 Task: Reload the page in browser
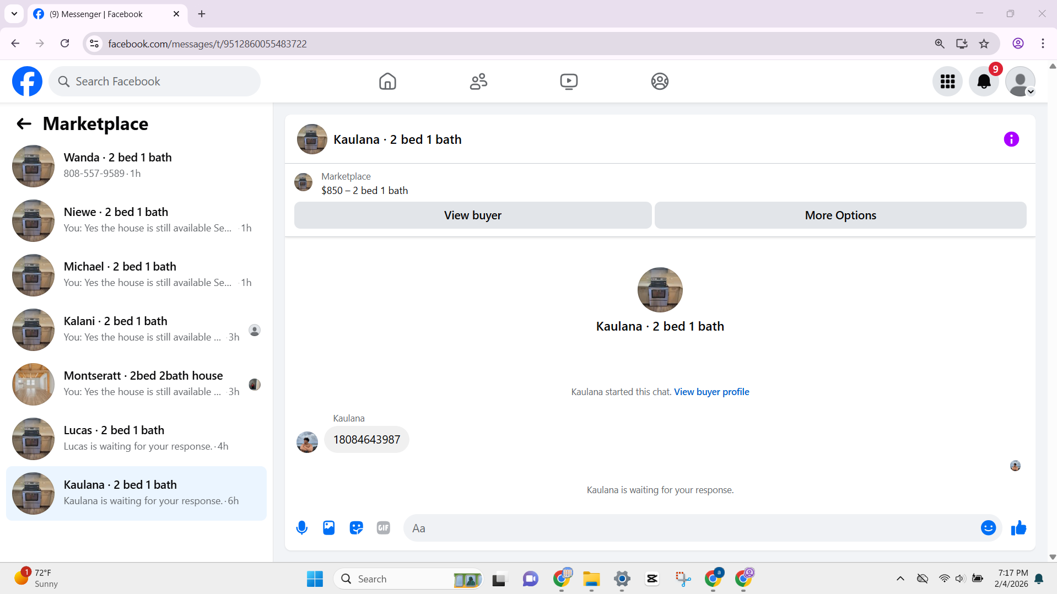65,44
